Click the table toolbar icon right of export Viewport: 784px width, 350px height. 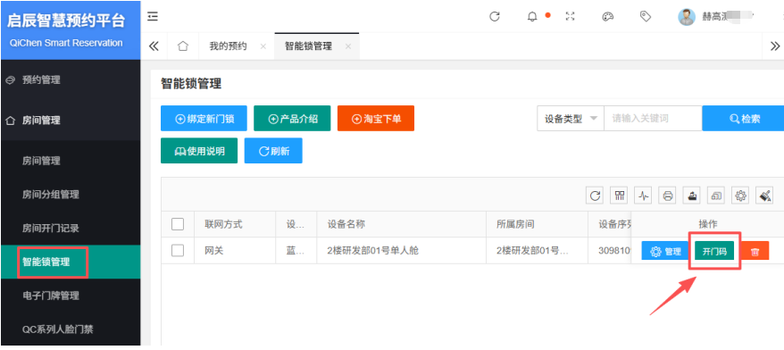[716, 196]
